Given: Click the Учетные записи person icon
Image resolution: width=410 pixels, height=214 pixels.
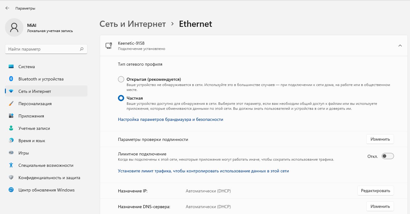Looking at the screenshot, I should pos(11,128).
